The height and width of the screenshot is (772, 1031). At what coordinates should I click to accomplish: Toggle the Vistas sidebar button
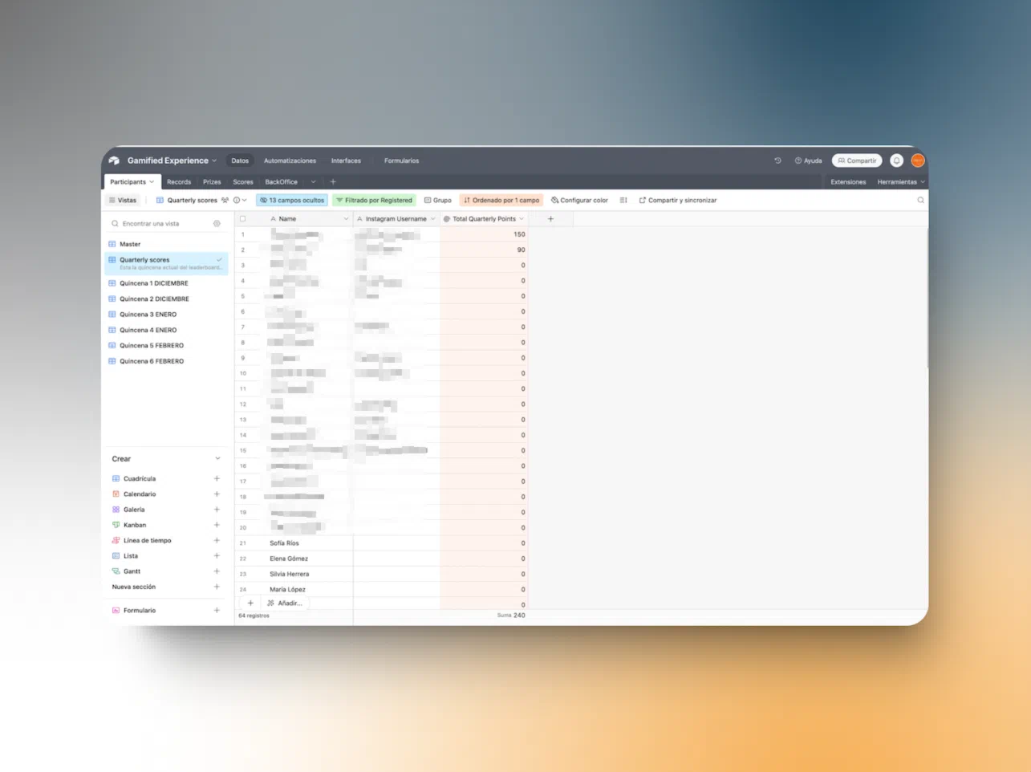coord(123,201)
